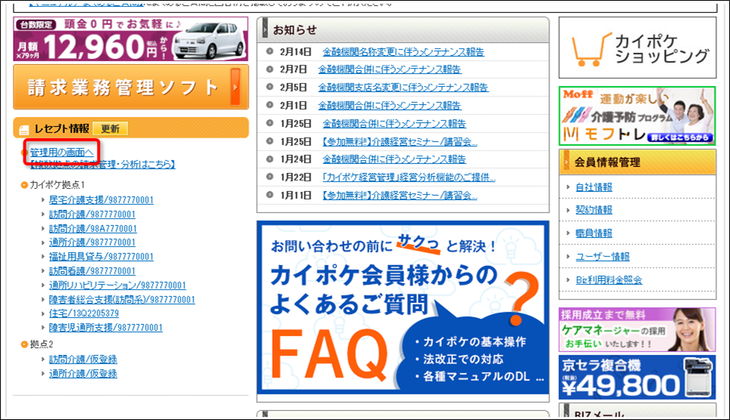
Task: Open the カイポケショッピング cart banner
Action: [x=637, y=48]
